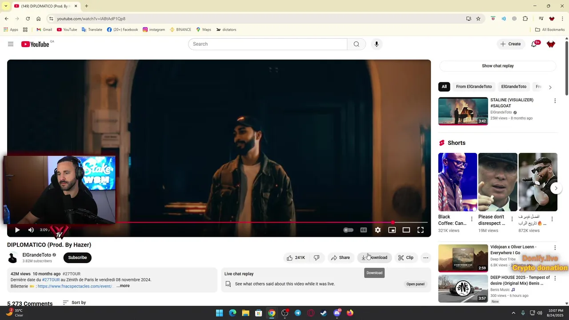This screenshot has width=569, height=320.
Task: Subscribe to ElGrandeToto channel
Action: point(77,257)
